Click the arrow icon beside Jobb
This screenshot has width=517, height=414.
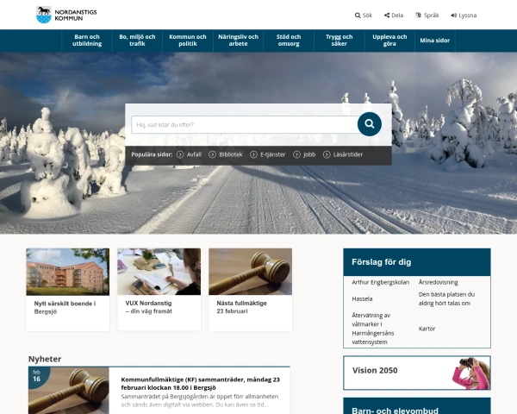pos(296,154)
